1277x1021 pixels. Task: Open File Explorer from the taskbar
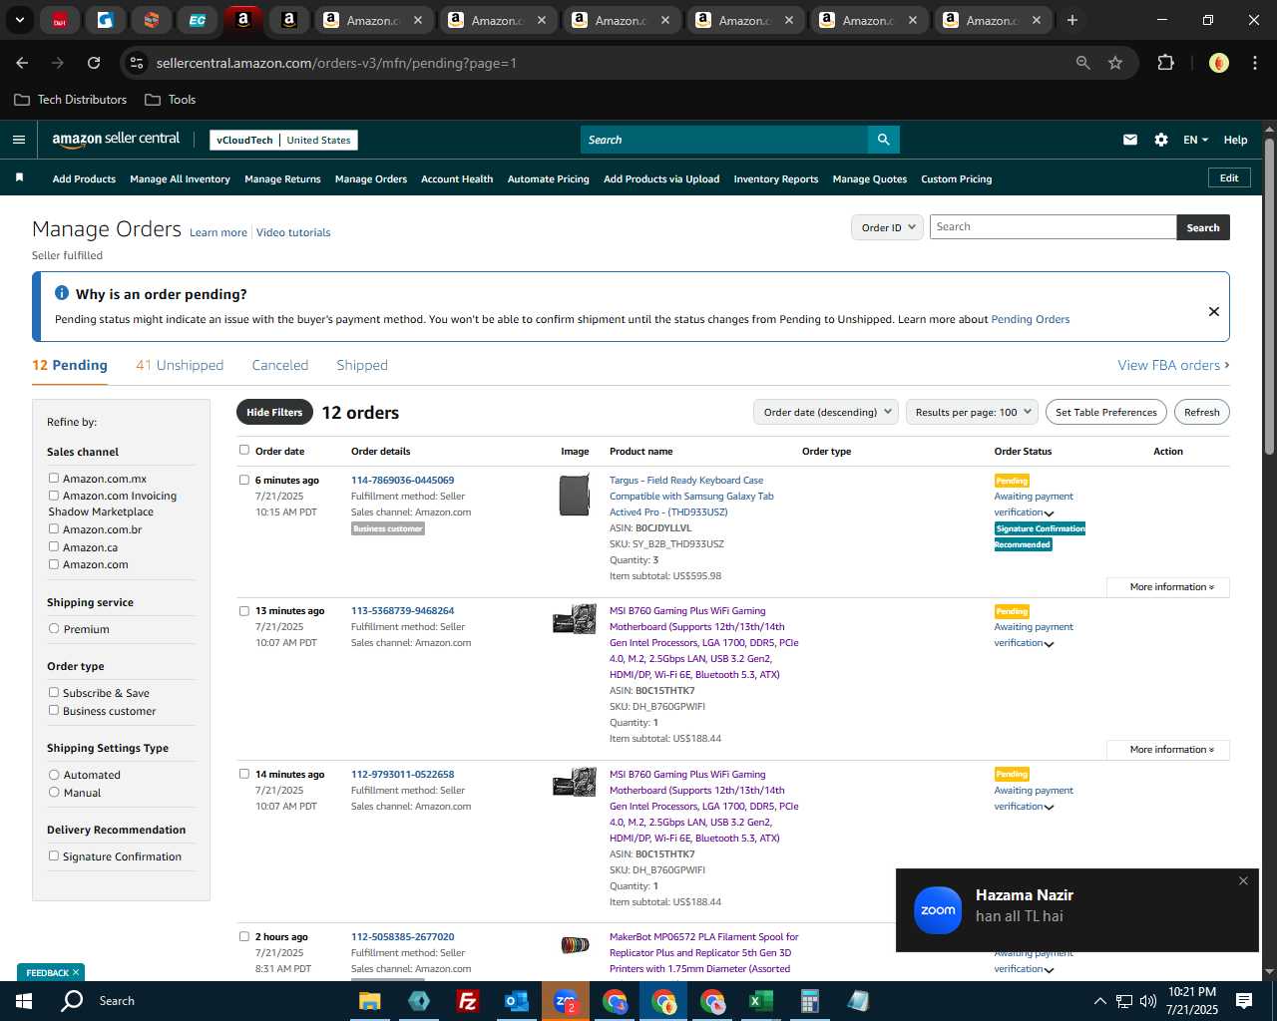[x=369, y=1001]
